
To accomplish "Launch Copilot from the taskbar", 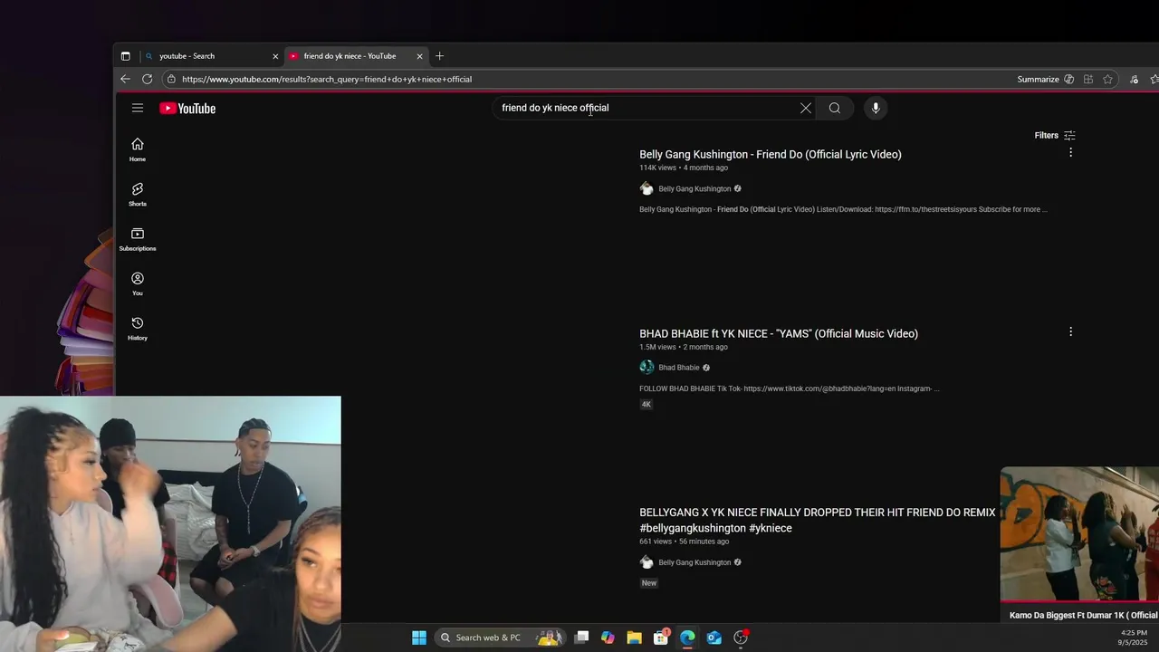I will [608, 638].
